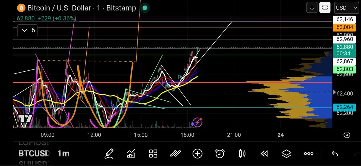Select the orange 63,084 price label

(x=344, y=28)
